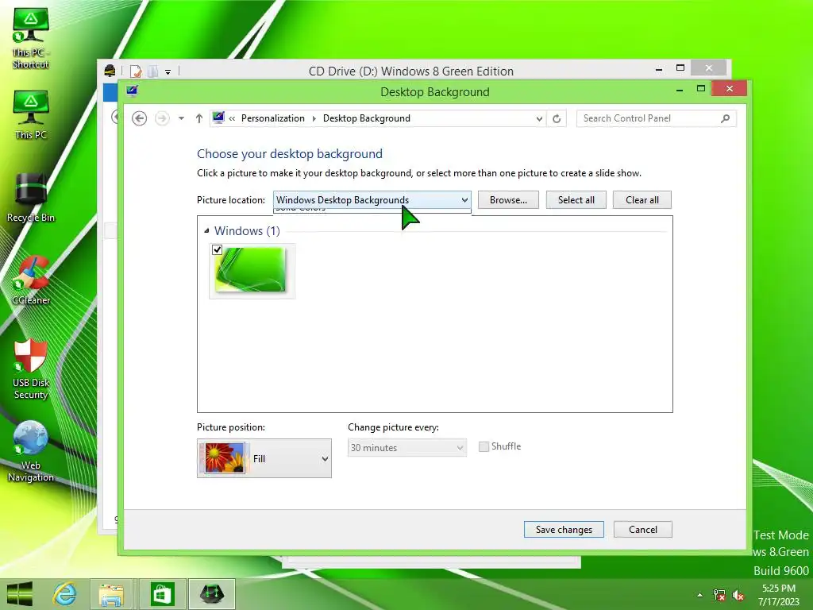Open Desktop Background window system menu icon
This screenshot has height=610, width=813.
click(x=133, y=91)
